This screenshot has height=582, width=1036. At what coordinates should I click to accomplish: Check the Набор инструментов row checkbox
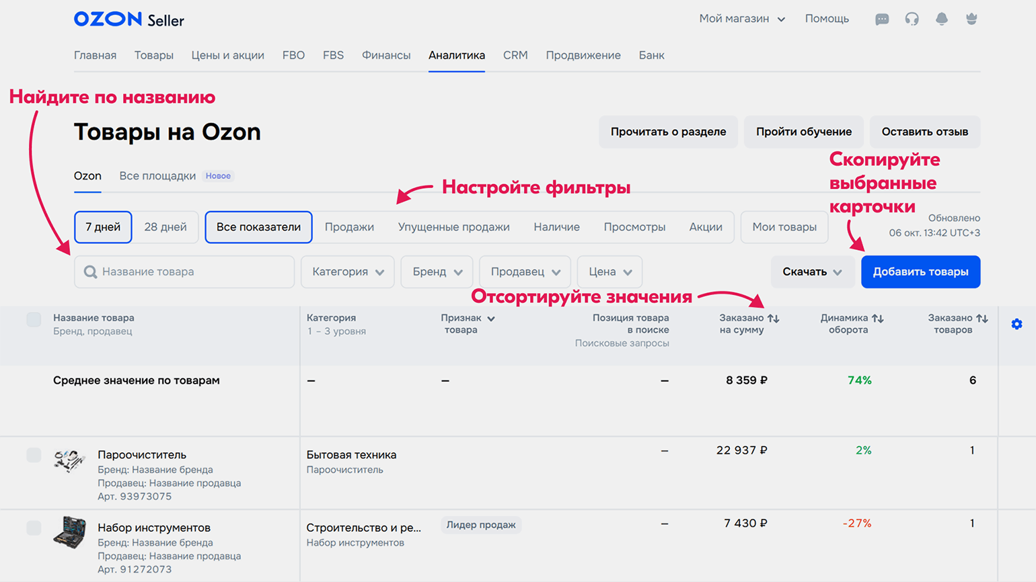[34, 528]
